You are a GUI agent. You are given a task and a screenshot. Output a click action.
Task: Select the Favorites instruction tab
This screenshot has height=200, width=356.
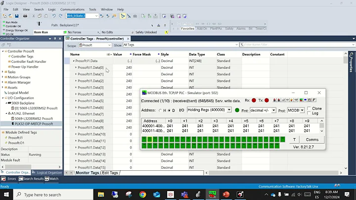[x=187, y=29]
